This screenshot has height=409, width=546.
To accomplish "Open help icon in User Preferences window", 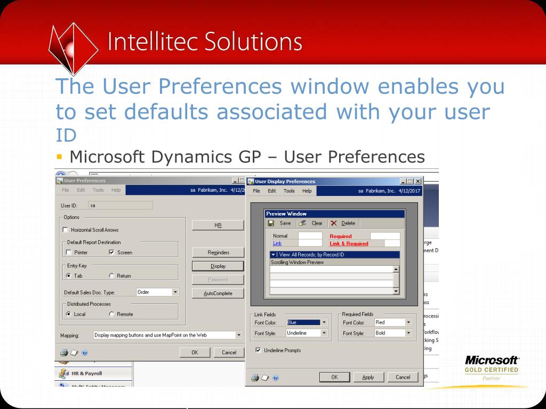I will coord(85,353).
